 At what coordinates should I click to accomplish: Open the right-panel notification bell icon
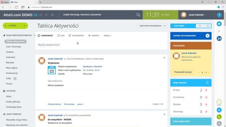coord(219,24)
